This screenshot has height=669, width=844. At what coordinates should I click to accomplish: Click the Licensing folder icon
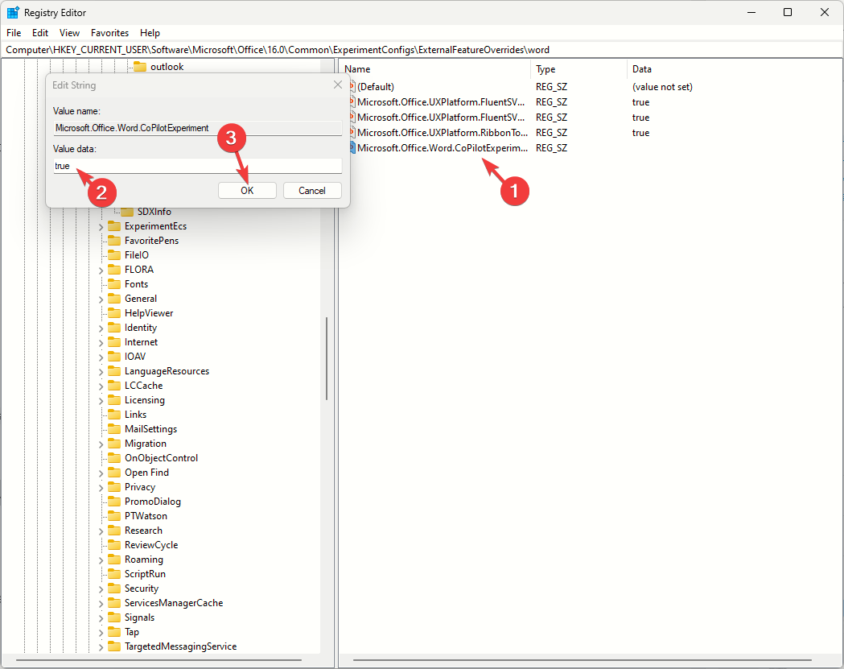114,400
